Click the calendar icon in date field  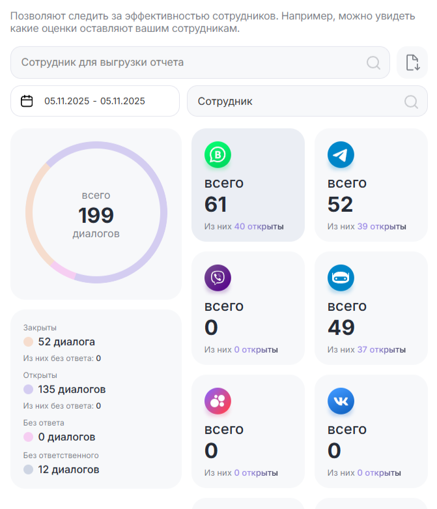27,101
